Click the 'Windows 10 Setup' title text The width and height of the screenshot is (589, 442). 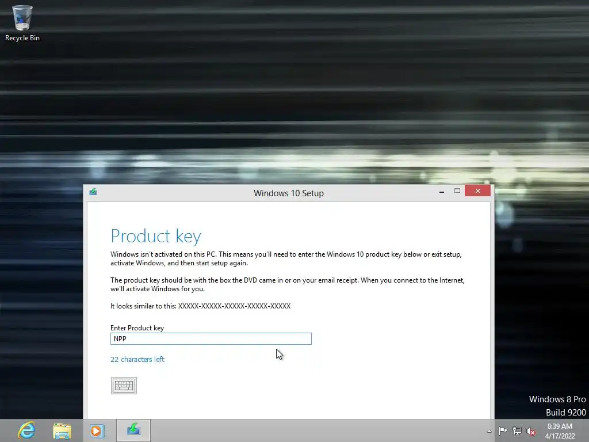[x=289, y=193]
